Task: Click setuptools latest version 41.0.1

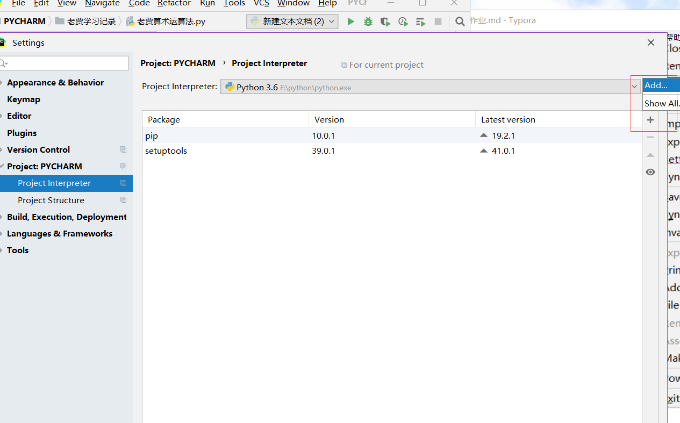Action: 503,150
